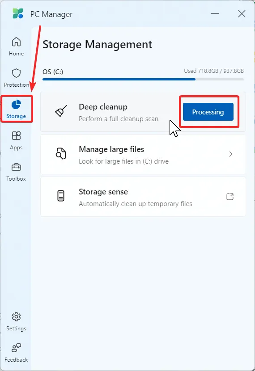Viewport: 255px width, 371px height.
Task: Click the Manage large files title
Action: pos(111,149)
